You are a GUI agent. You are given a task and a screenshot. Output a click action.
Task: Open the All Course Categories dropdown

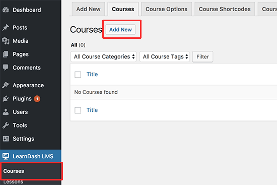coord(104,56)
